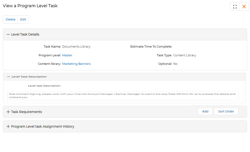Delete this program level task
This screenshot has height=152, width=250.
click(10, 19)
